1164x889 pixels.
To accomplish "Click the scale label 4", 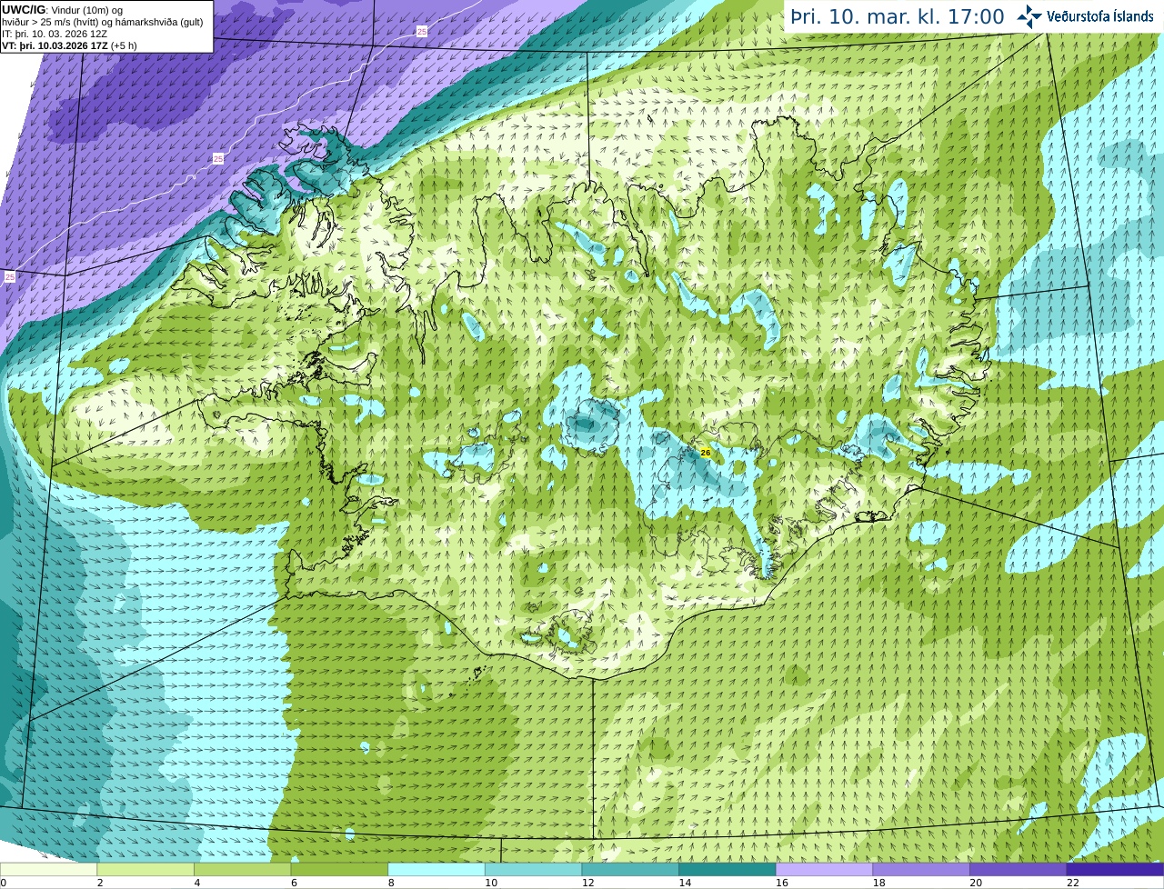I will [x=197, y=883].
